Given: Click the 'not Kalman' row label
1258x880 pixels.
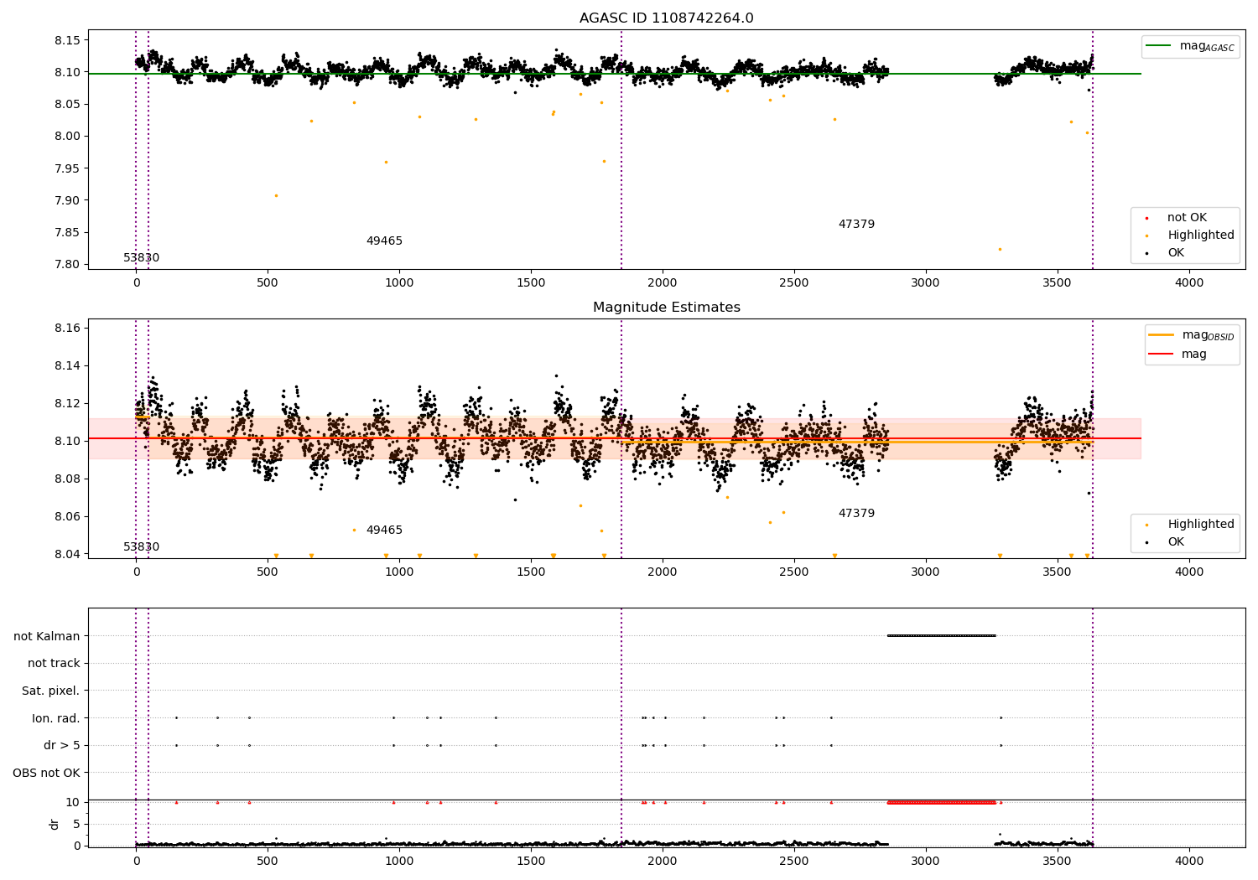Looking at the screenshot, I should 47,636.
